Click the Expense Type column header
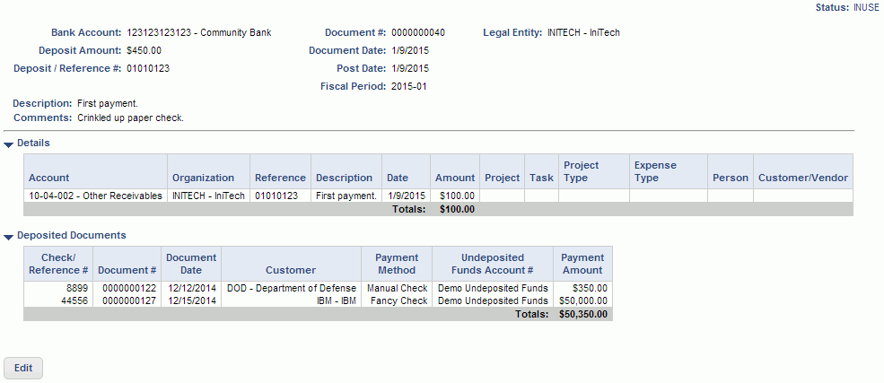Image resolution: width=884 pixels, height=383 pixels. pyautogui.click(x=655, y=171)
